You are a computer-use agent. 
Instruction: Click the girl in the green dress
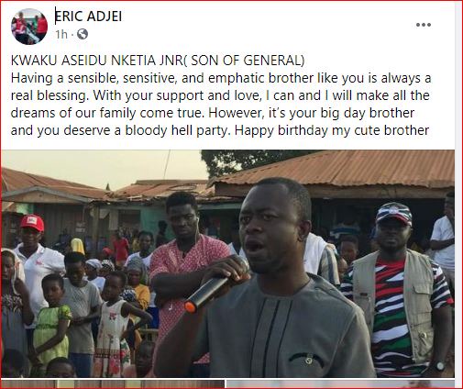[x=52, y=321]
